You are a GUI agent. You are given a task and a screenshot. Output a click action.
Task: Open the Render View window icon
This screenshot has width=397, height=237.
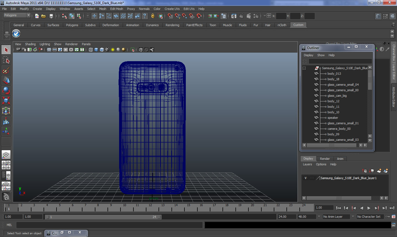[234, 16]
